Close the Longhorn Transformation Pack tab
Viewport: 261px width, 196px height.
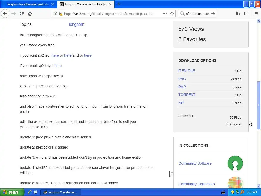[x=110, y=5]
